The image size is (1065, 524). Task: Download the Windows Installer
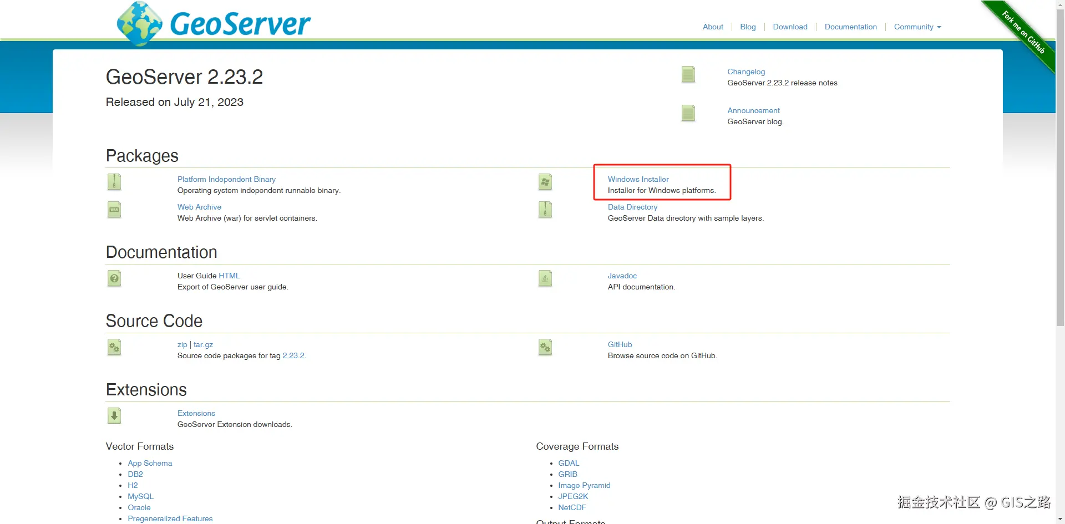pyautogui.click(x=638, y=179)
